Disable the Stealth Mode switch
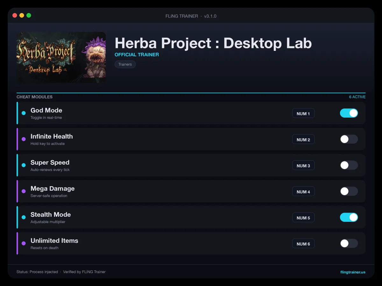This screenshot has width=382, height=286. click(349, 217)
